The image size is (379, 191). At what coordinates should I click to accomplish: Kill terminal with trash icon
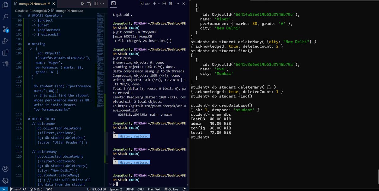(x=171, y=3)
